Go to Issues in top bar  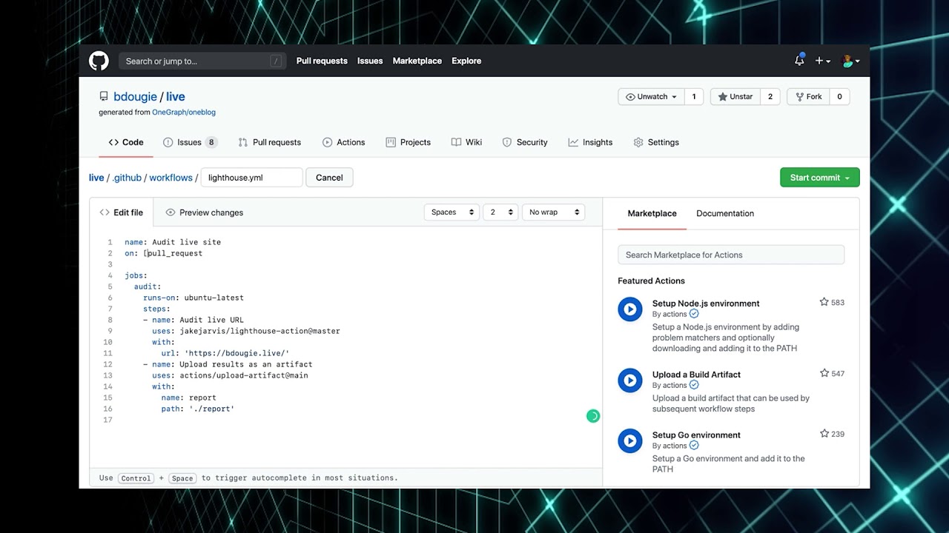click(370, 61)
